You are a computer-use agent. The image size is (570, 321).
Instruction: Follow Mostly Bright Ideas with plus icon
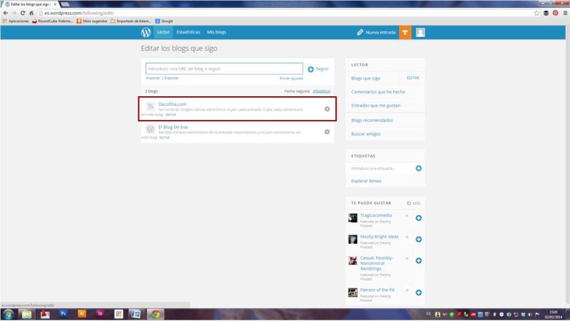pyautogui.click(x=419, y=239)
